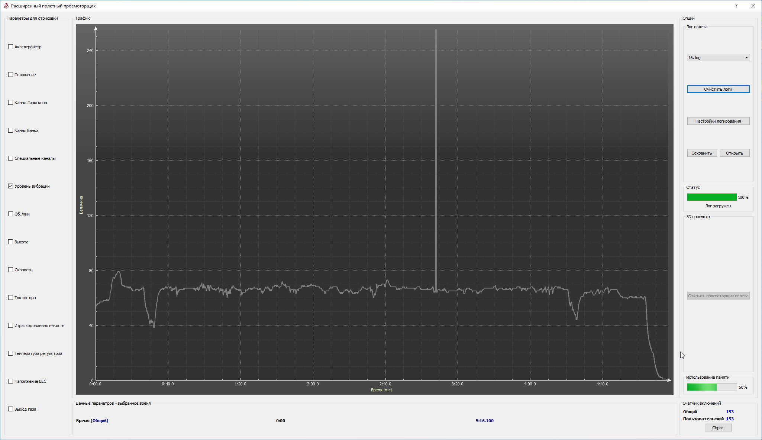
Task: Click the help question mark icon
Action: (736, 6)
